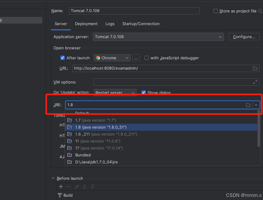Click the URL input field
Viewport: 263px width, 200px height.
(166, 68)
